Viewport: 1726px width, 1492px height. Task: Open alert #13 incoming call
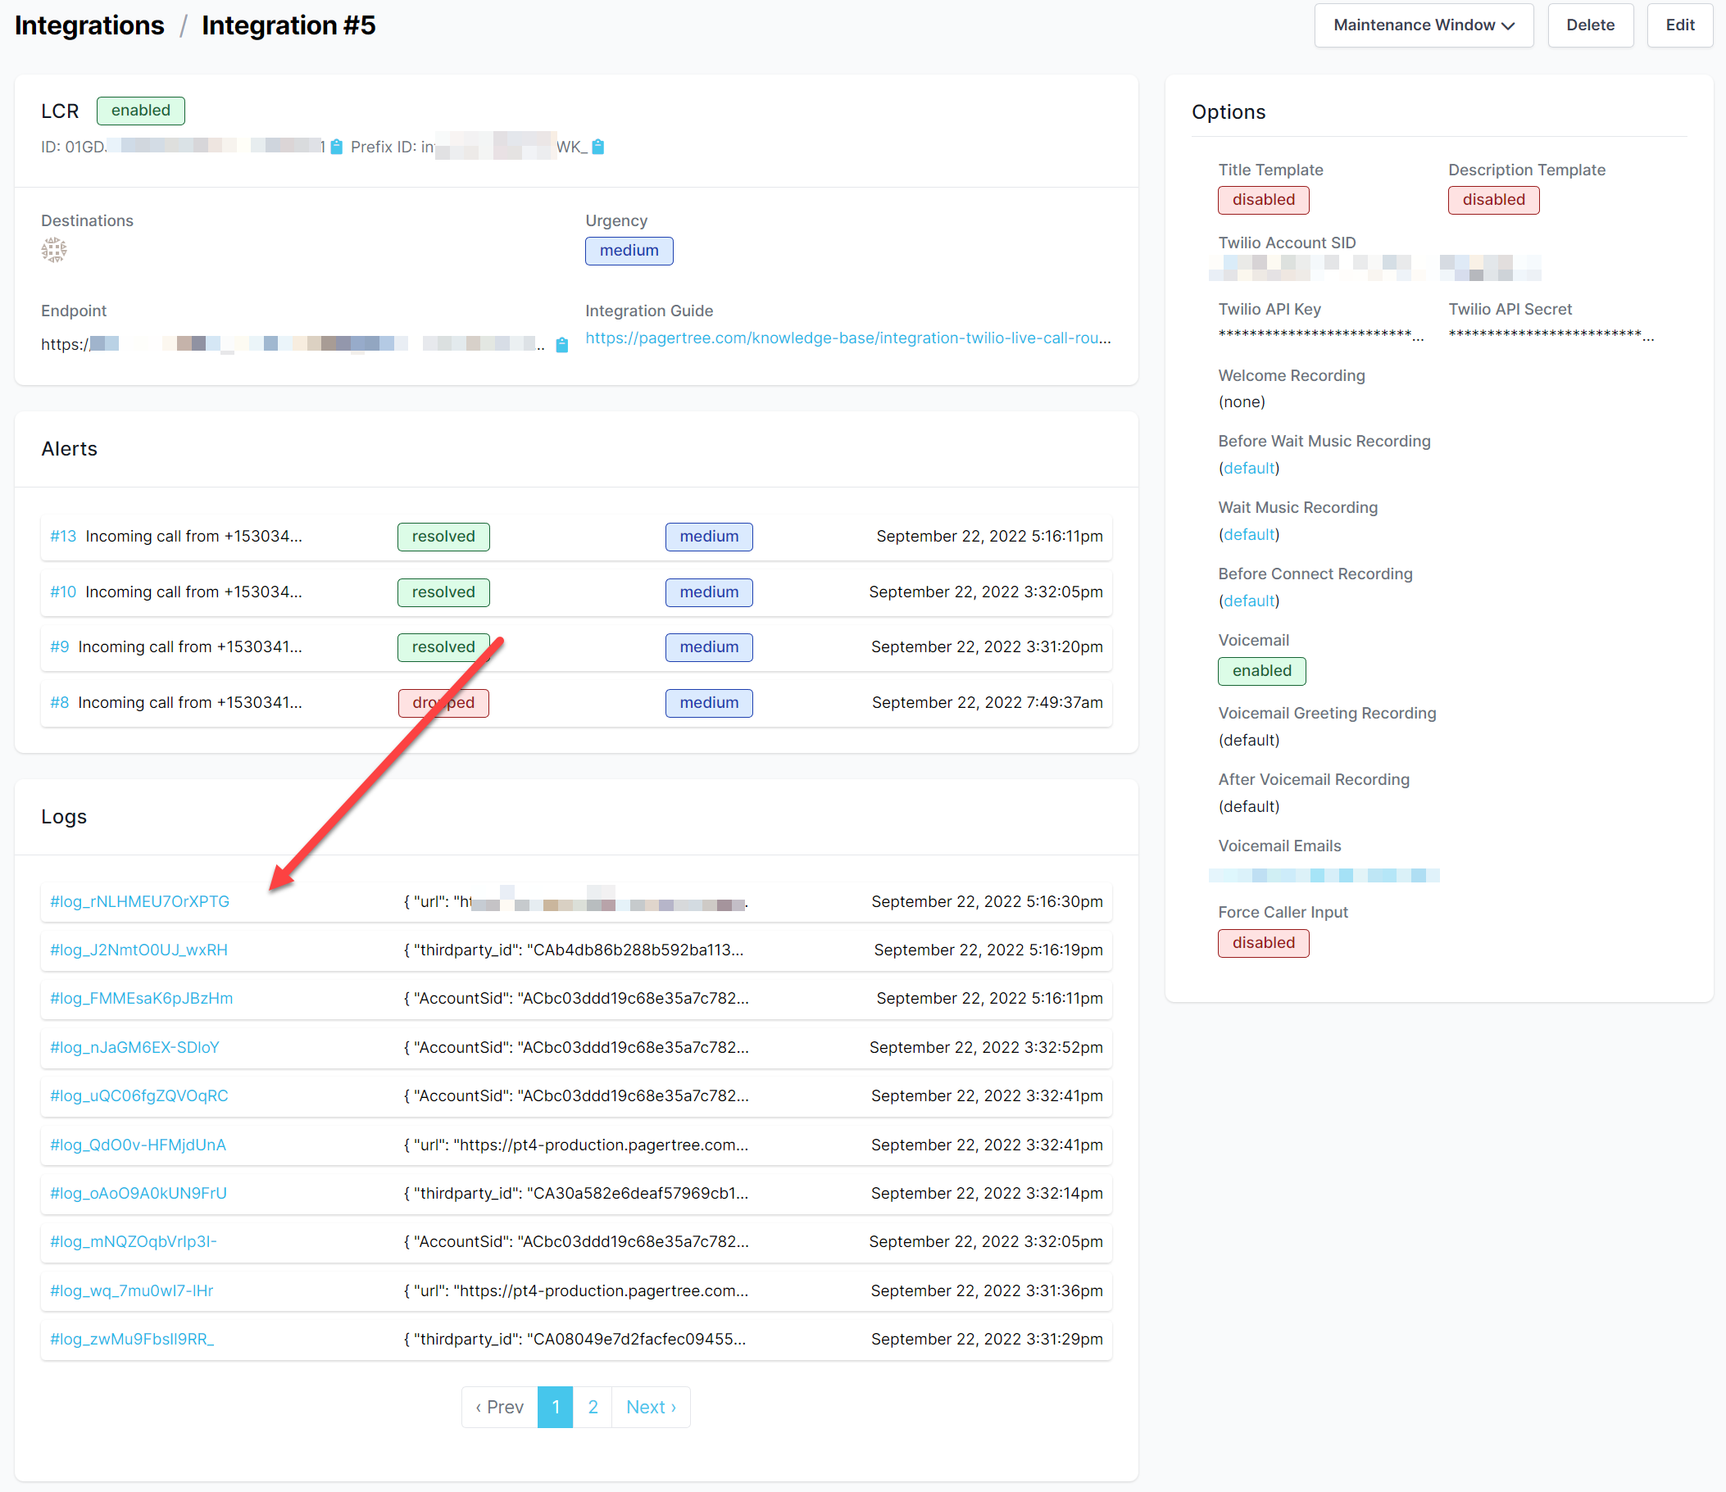coord(64,536)
